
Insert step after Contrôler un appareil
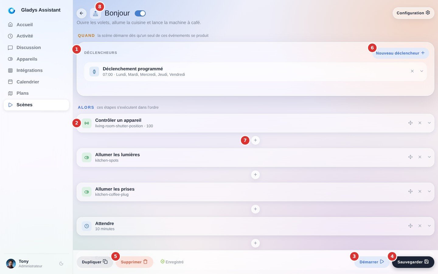[255, 140]
